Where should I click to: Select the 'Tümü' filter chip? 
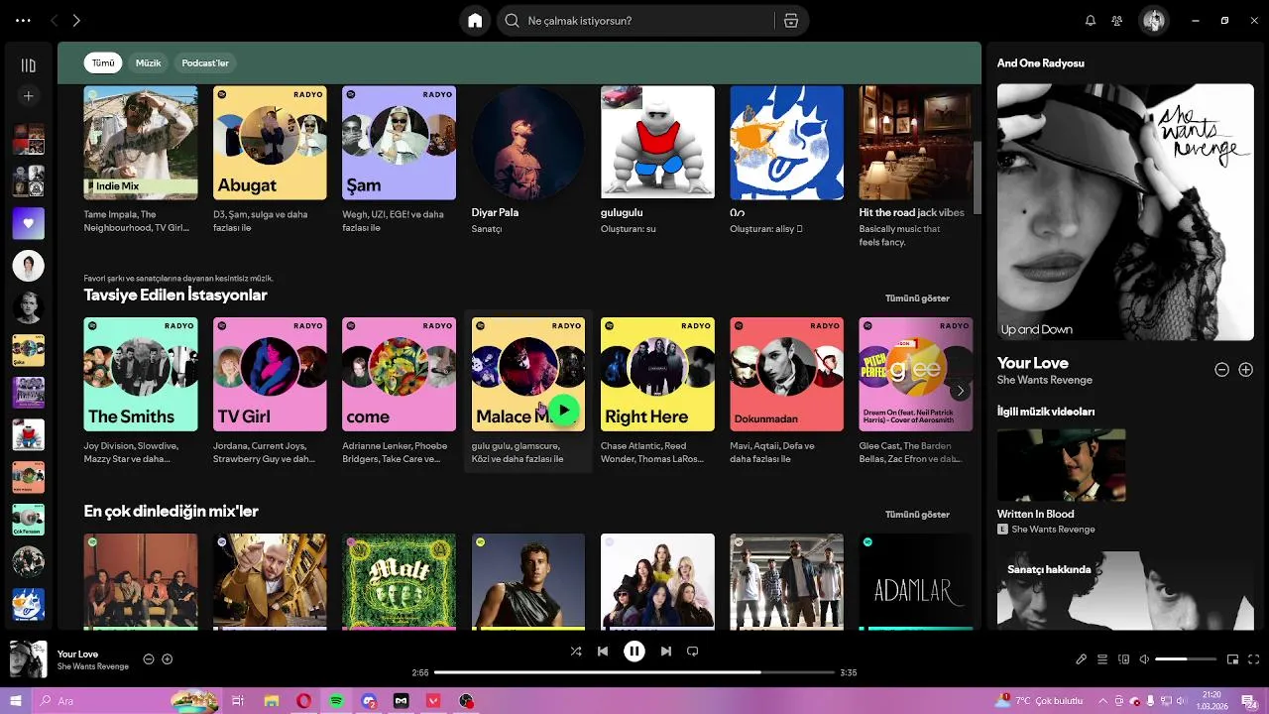tap(103, 62)
